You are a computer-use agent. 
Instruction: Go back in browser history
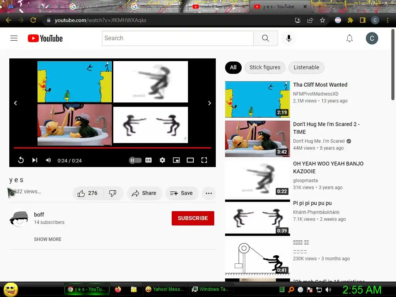9,20
